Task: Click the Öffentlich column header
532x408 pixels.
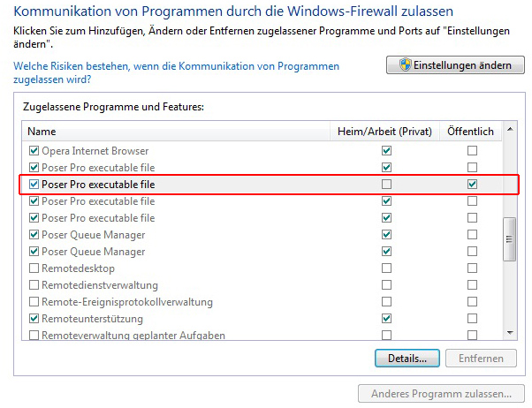Action: click(x=470, y=132)
